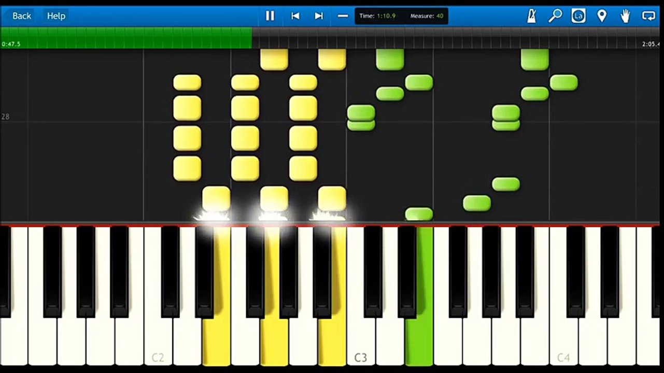Toggle the "La" note labels icon
Viewport: 664px width, 373px height.
pos(578,16)
